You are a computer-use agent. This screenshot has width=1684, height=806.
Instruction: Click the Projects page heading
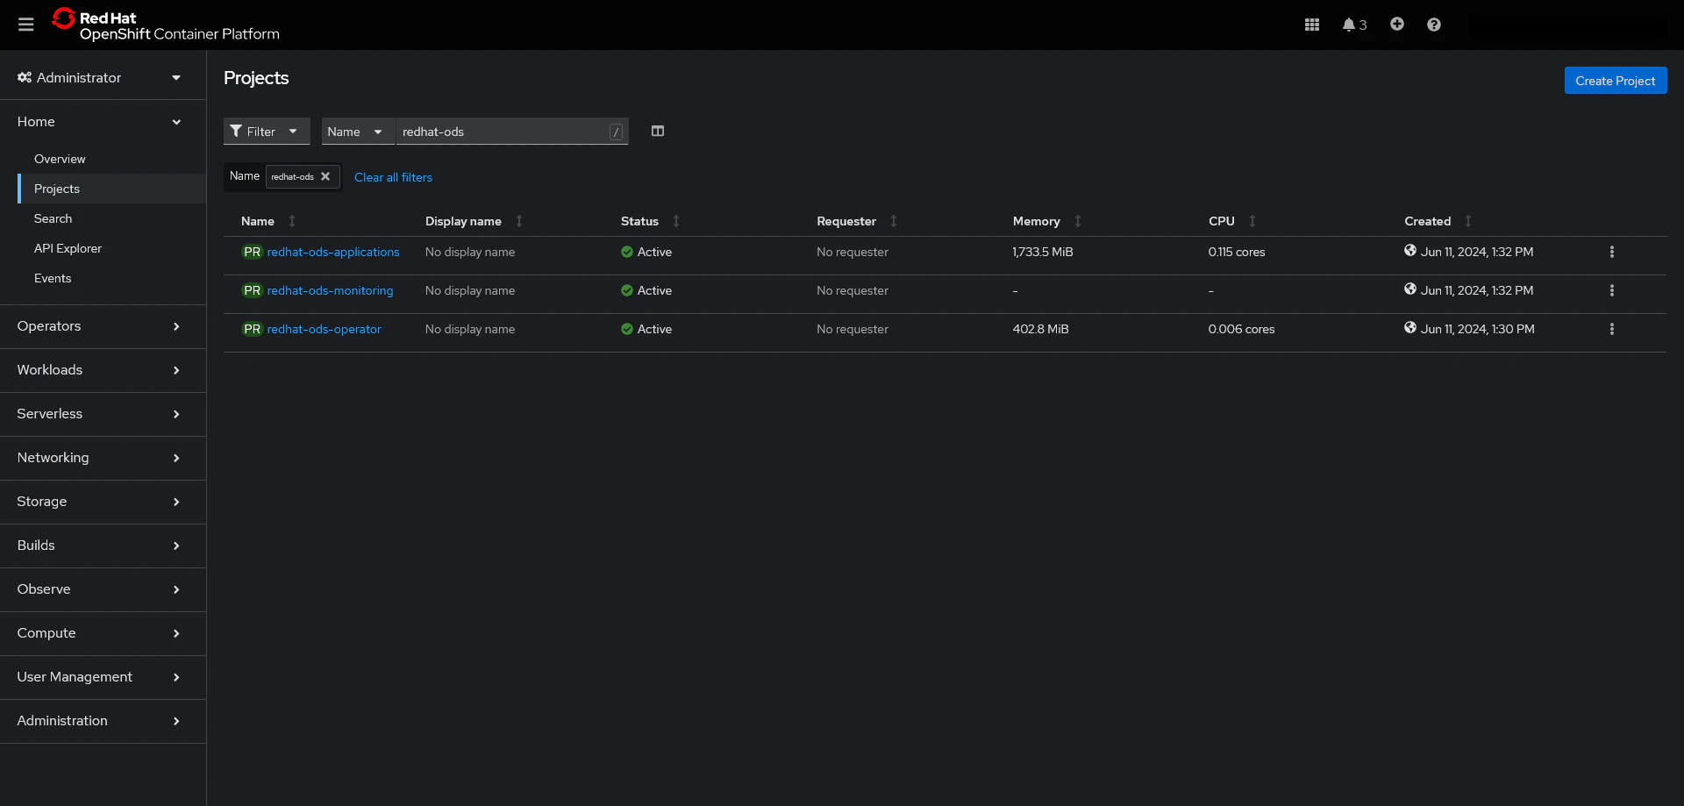click(256, 78)
